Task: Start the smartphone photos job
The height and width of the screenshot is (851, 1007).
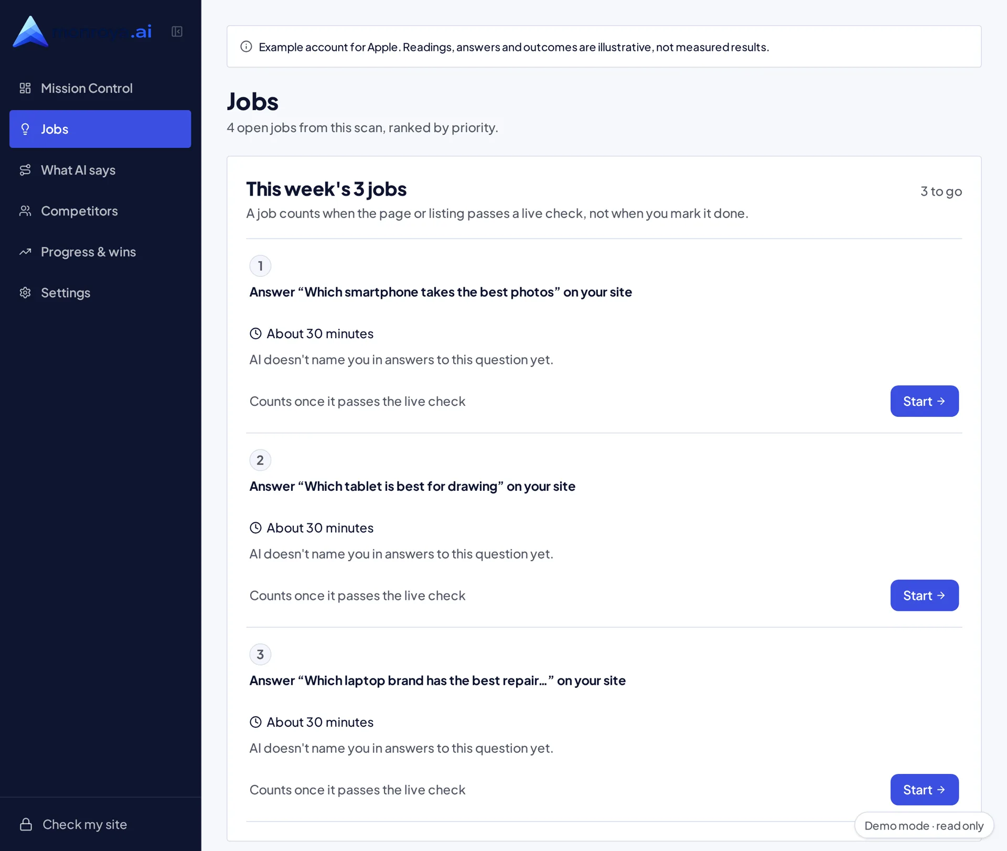Action: [x=924, y=401]
